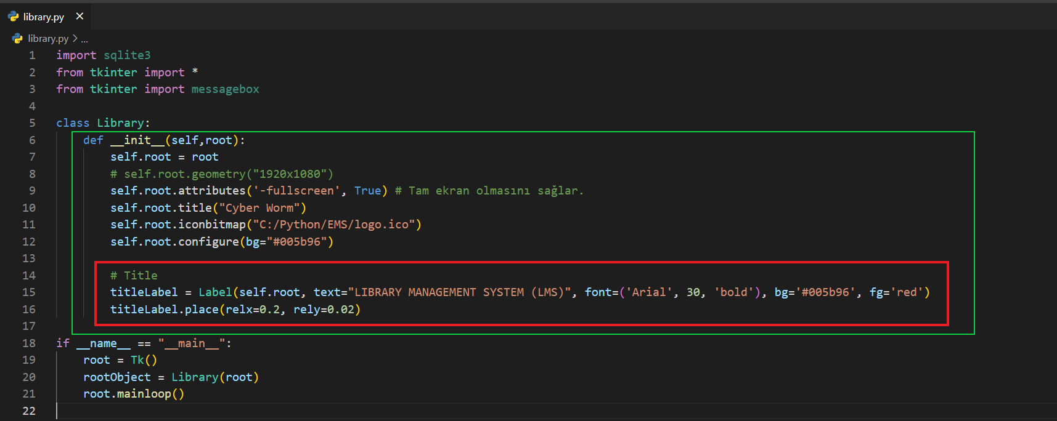Click the Python file icon in the breadcrumb
Image resolution: width=1057 pixels, height=421 pixels.
click(x=17, y=38)
